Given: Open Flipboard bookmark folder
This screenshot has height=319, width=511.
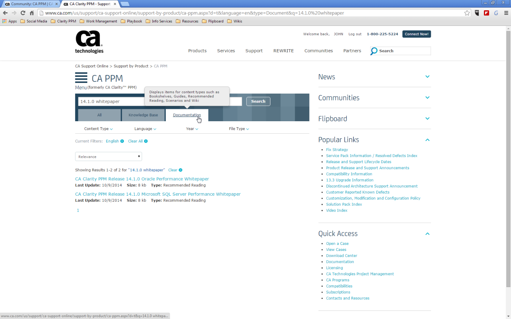Looking at the screenshot, I should 213,21.
